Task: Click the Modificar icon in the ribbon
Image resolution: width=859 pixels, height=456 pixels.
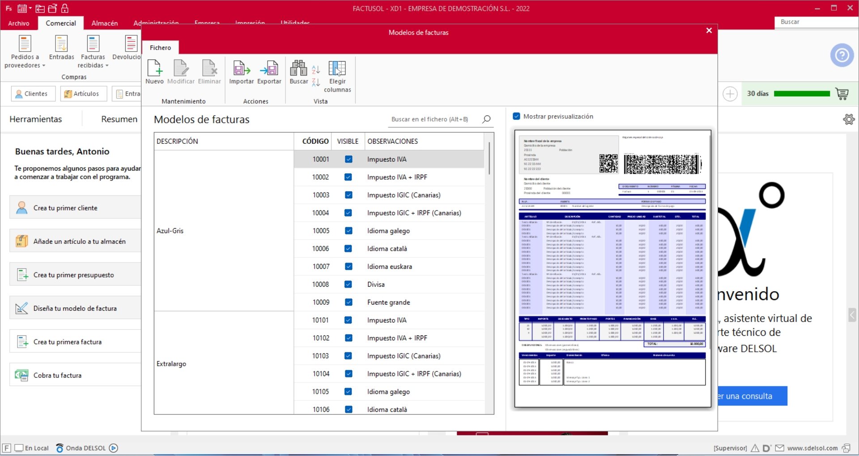Action: [181, 68]
